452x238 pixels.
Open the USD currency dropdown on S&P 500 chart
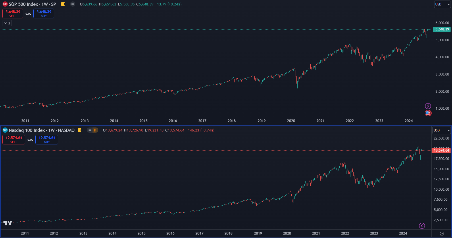442,4
